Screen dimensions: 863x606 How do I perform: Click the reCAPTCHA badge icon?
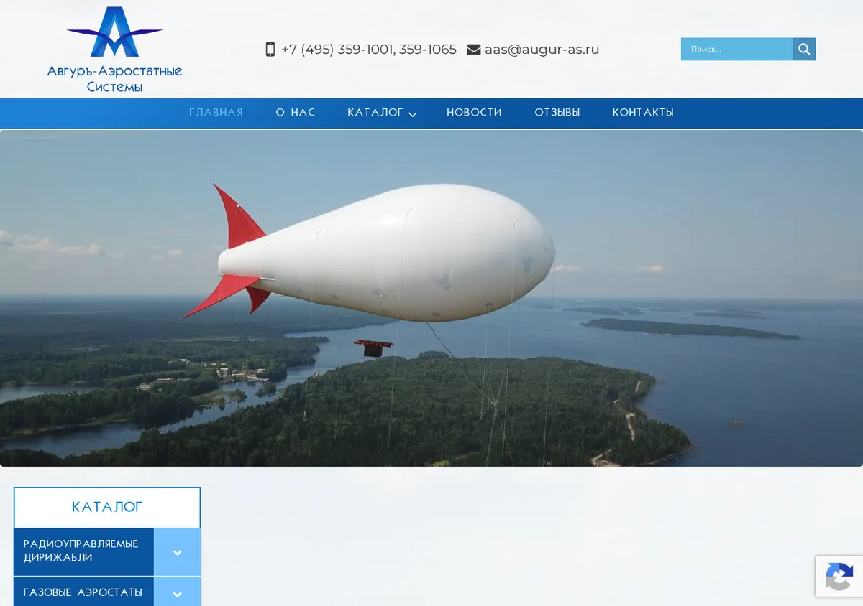point(839,577)
